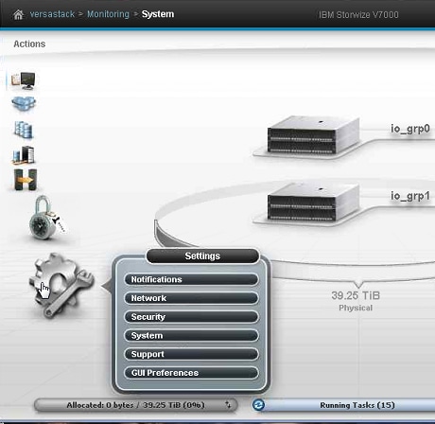The height and width of the screenshot is (424, 435).
Task: Open Support from Settings menu
Action: [191, 354]
